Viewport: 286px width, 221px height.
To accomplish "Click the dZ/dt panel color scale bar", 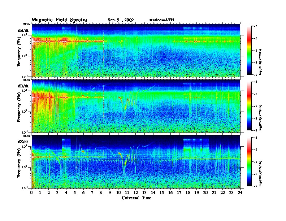I will pyautogui.click(x=249, y=162).
